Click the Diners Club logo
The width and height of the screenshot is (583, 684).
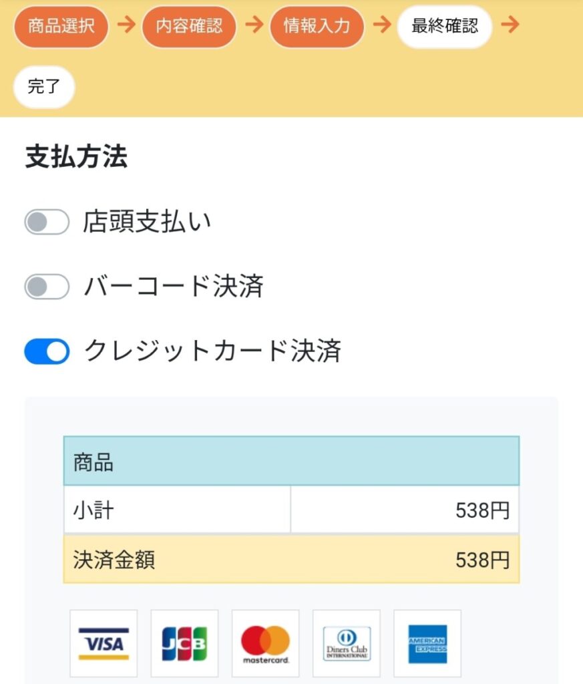(x=347, y=643)
